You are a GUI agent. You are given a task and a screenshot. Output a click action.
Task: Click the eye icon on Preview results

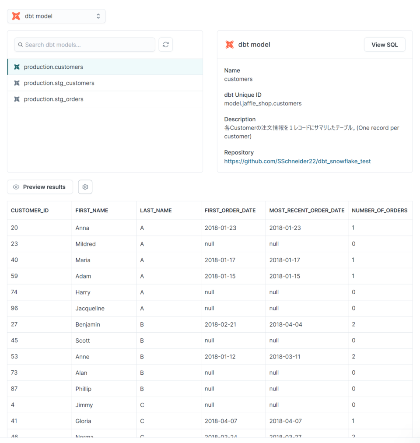[15, 186]
